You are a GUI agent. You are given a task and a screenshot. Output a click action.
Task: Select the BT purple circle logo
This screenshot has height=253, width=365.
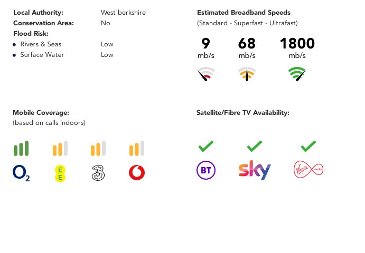(206, 170)
